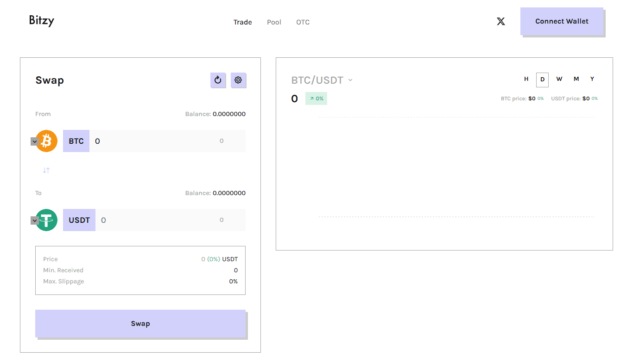Open swap settings gear icon

click(x=238, y=80)
